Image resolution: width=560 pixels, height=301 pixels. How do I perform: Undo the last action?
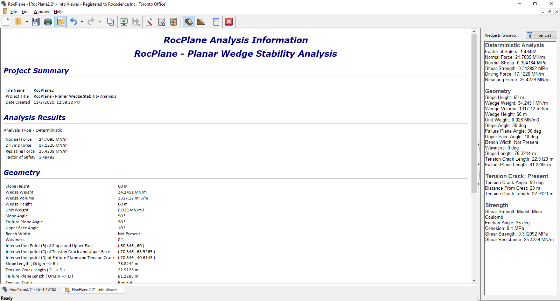click(x=73, y=22)
